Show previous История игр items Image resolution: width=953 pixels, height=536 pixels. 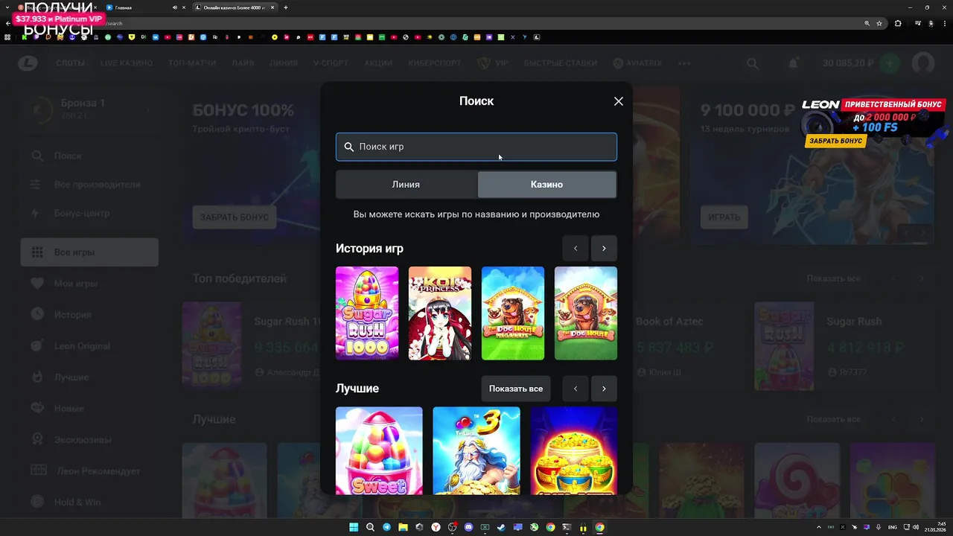(575, 249)
